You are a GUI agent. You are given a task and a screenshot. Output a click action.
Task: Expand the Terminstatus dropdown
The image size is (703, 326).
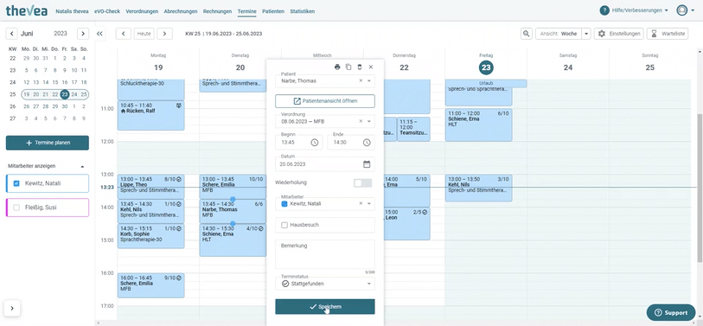(369, 284)
